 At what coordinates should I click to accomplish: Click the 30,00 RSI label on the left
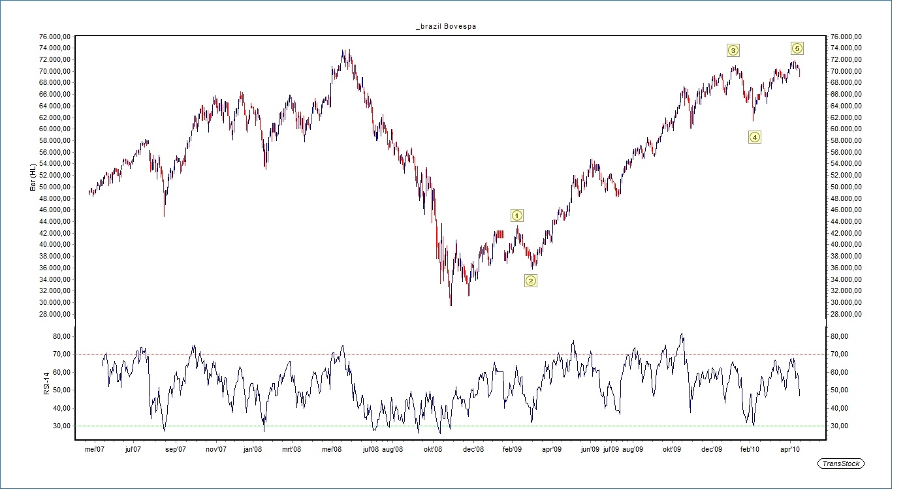pyautogui.click(x=61, y=426)
